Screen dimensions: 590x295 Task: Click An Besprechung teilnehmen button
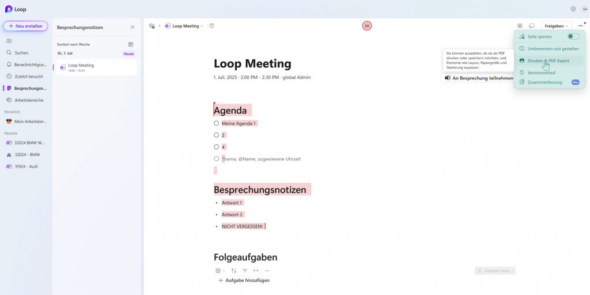(479, 78)
